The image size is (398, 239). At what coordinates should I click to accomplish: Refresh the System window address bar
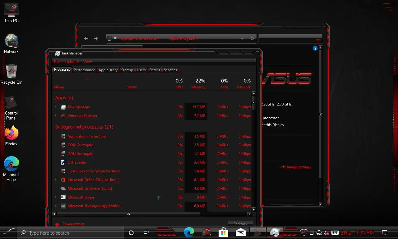coord(252,39)
